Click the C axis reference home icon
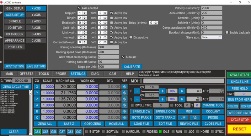The height and width of the screenshot is (136, 251). click(124, 117)
